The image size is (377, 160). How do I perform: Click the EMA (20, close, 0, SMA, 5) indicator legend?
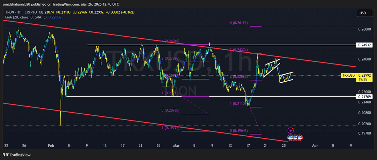tap(25, 17)
